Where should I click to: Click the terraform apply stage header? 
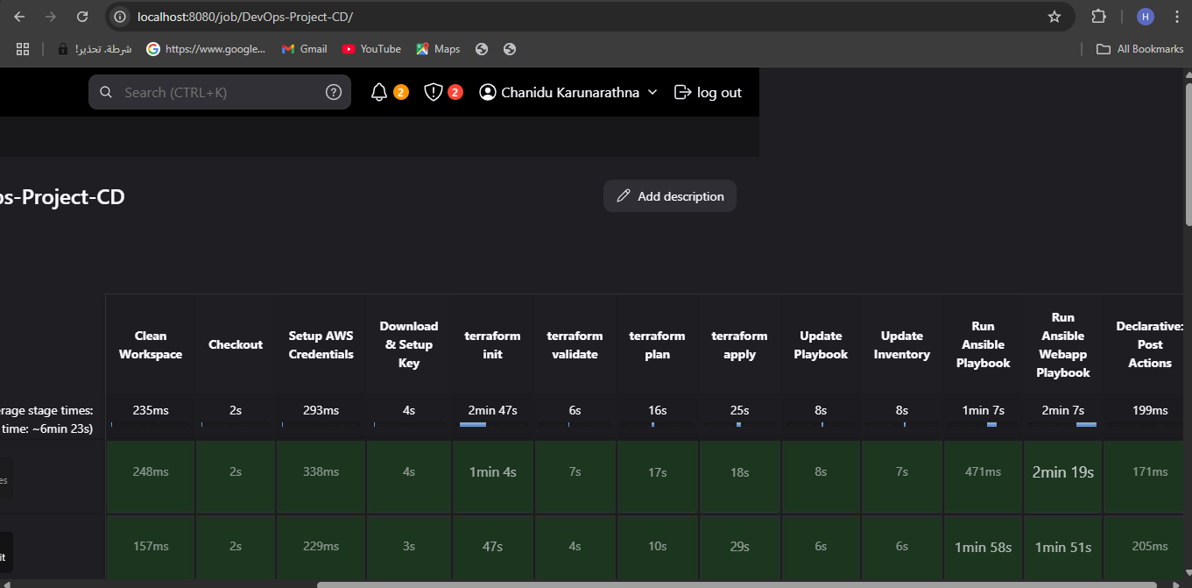[x=739, y=345]
